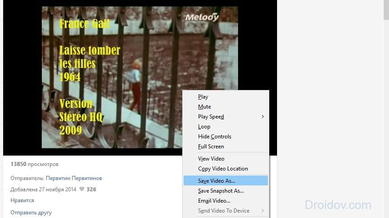This screenshot has height=218, width=389.
Task: Click Отправить другу link
Action: pos(31,213)
